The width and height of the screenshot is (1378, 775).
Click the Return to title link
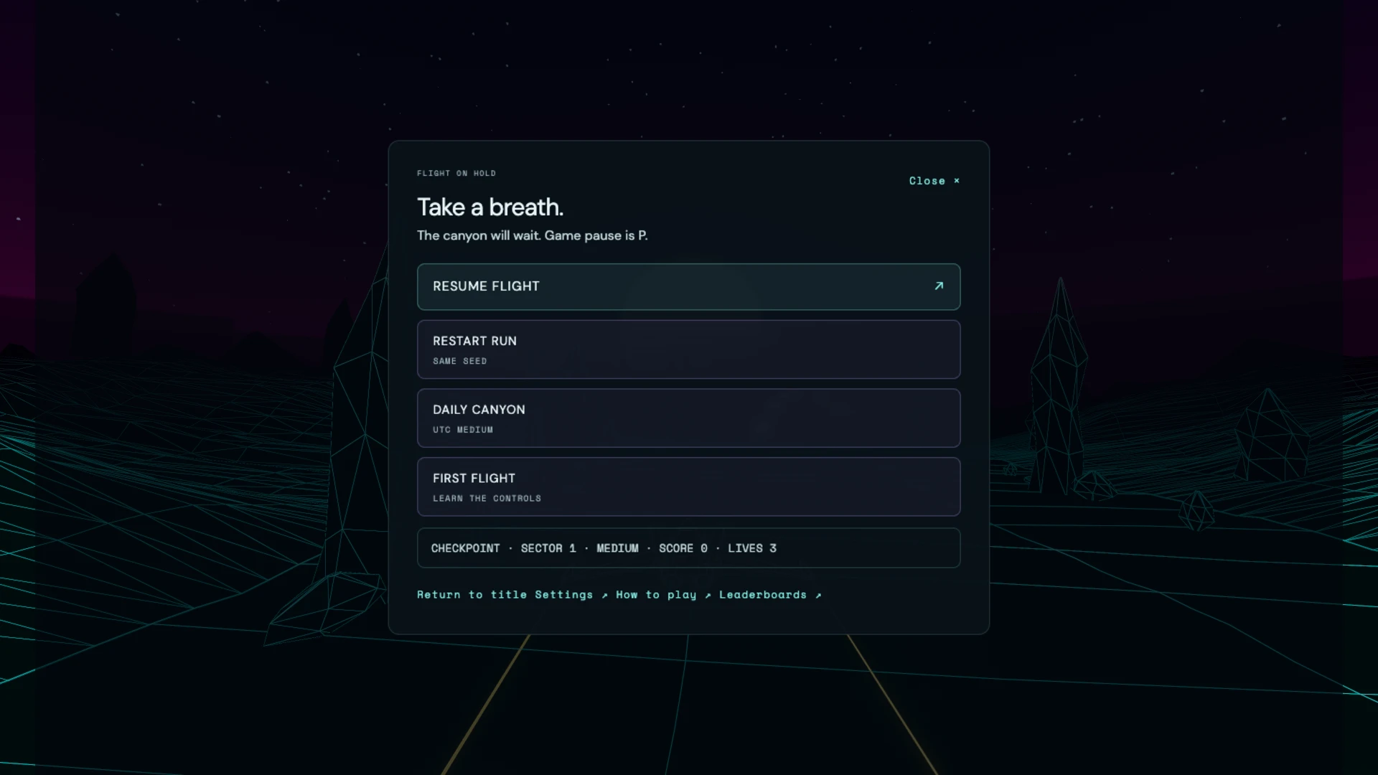pos(472,595)
